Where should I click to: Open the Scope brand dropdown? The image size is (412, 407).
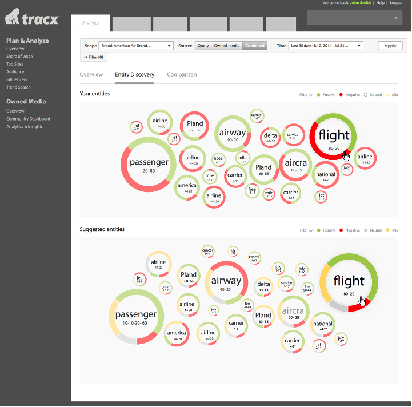[x=136, y=46]
